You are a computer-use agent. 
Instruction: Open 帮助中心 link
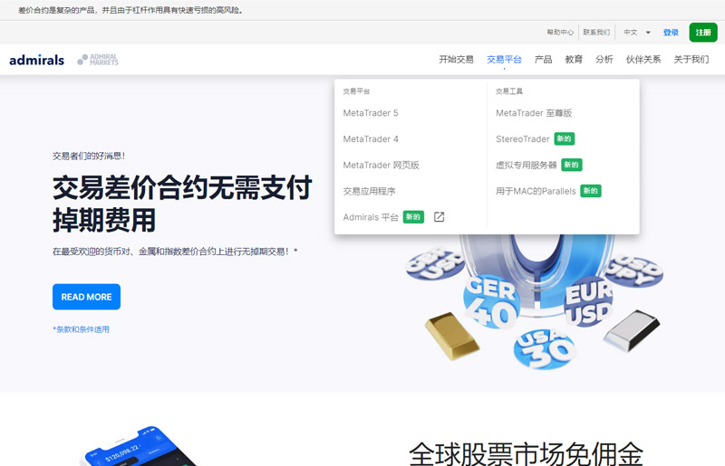[x=560, y=33]
